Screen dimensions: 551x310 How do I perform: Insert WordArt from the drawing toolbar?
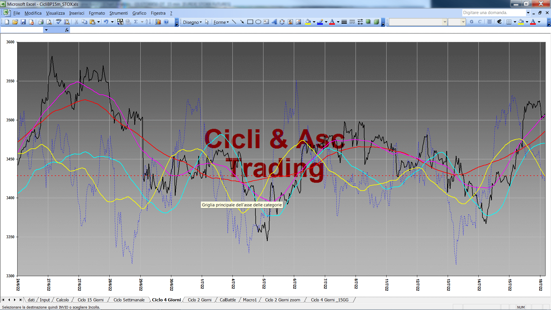pyautogui.click(x=274, y=22)
